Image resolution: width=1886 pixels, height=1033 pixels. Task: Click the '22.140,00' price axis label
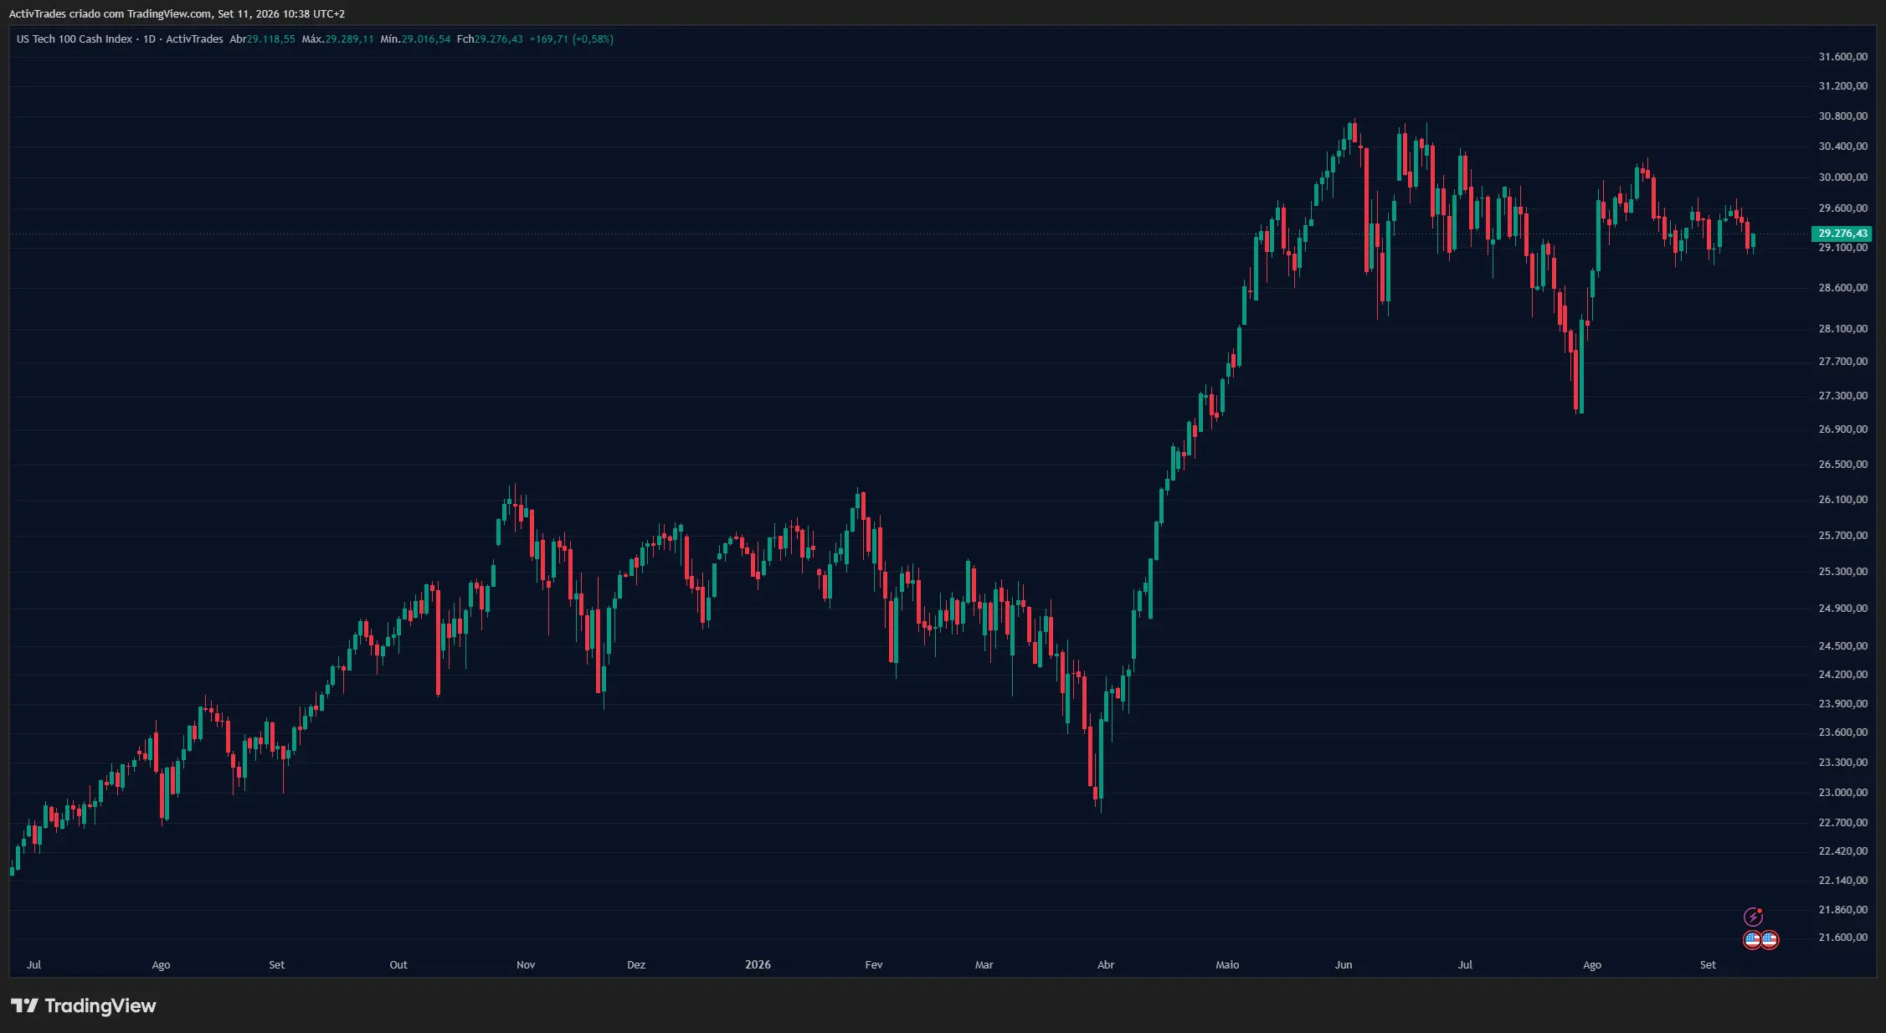click(x=1842, y=881)
